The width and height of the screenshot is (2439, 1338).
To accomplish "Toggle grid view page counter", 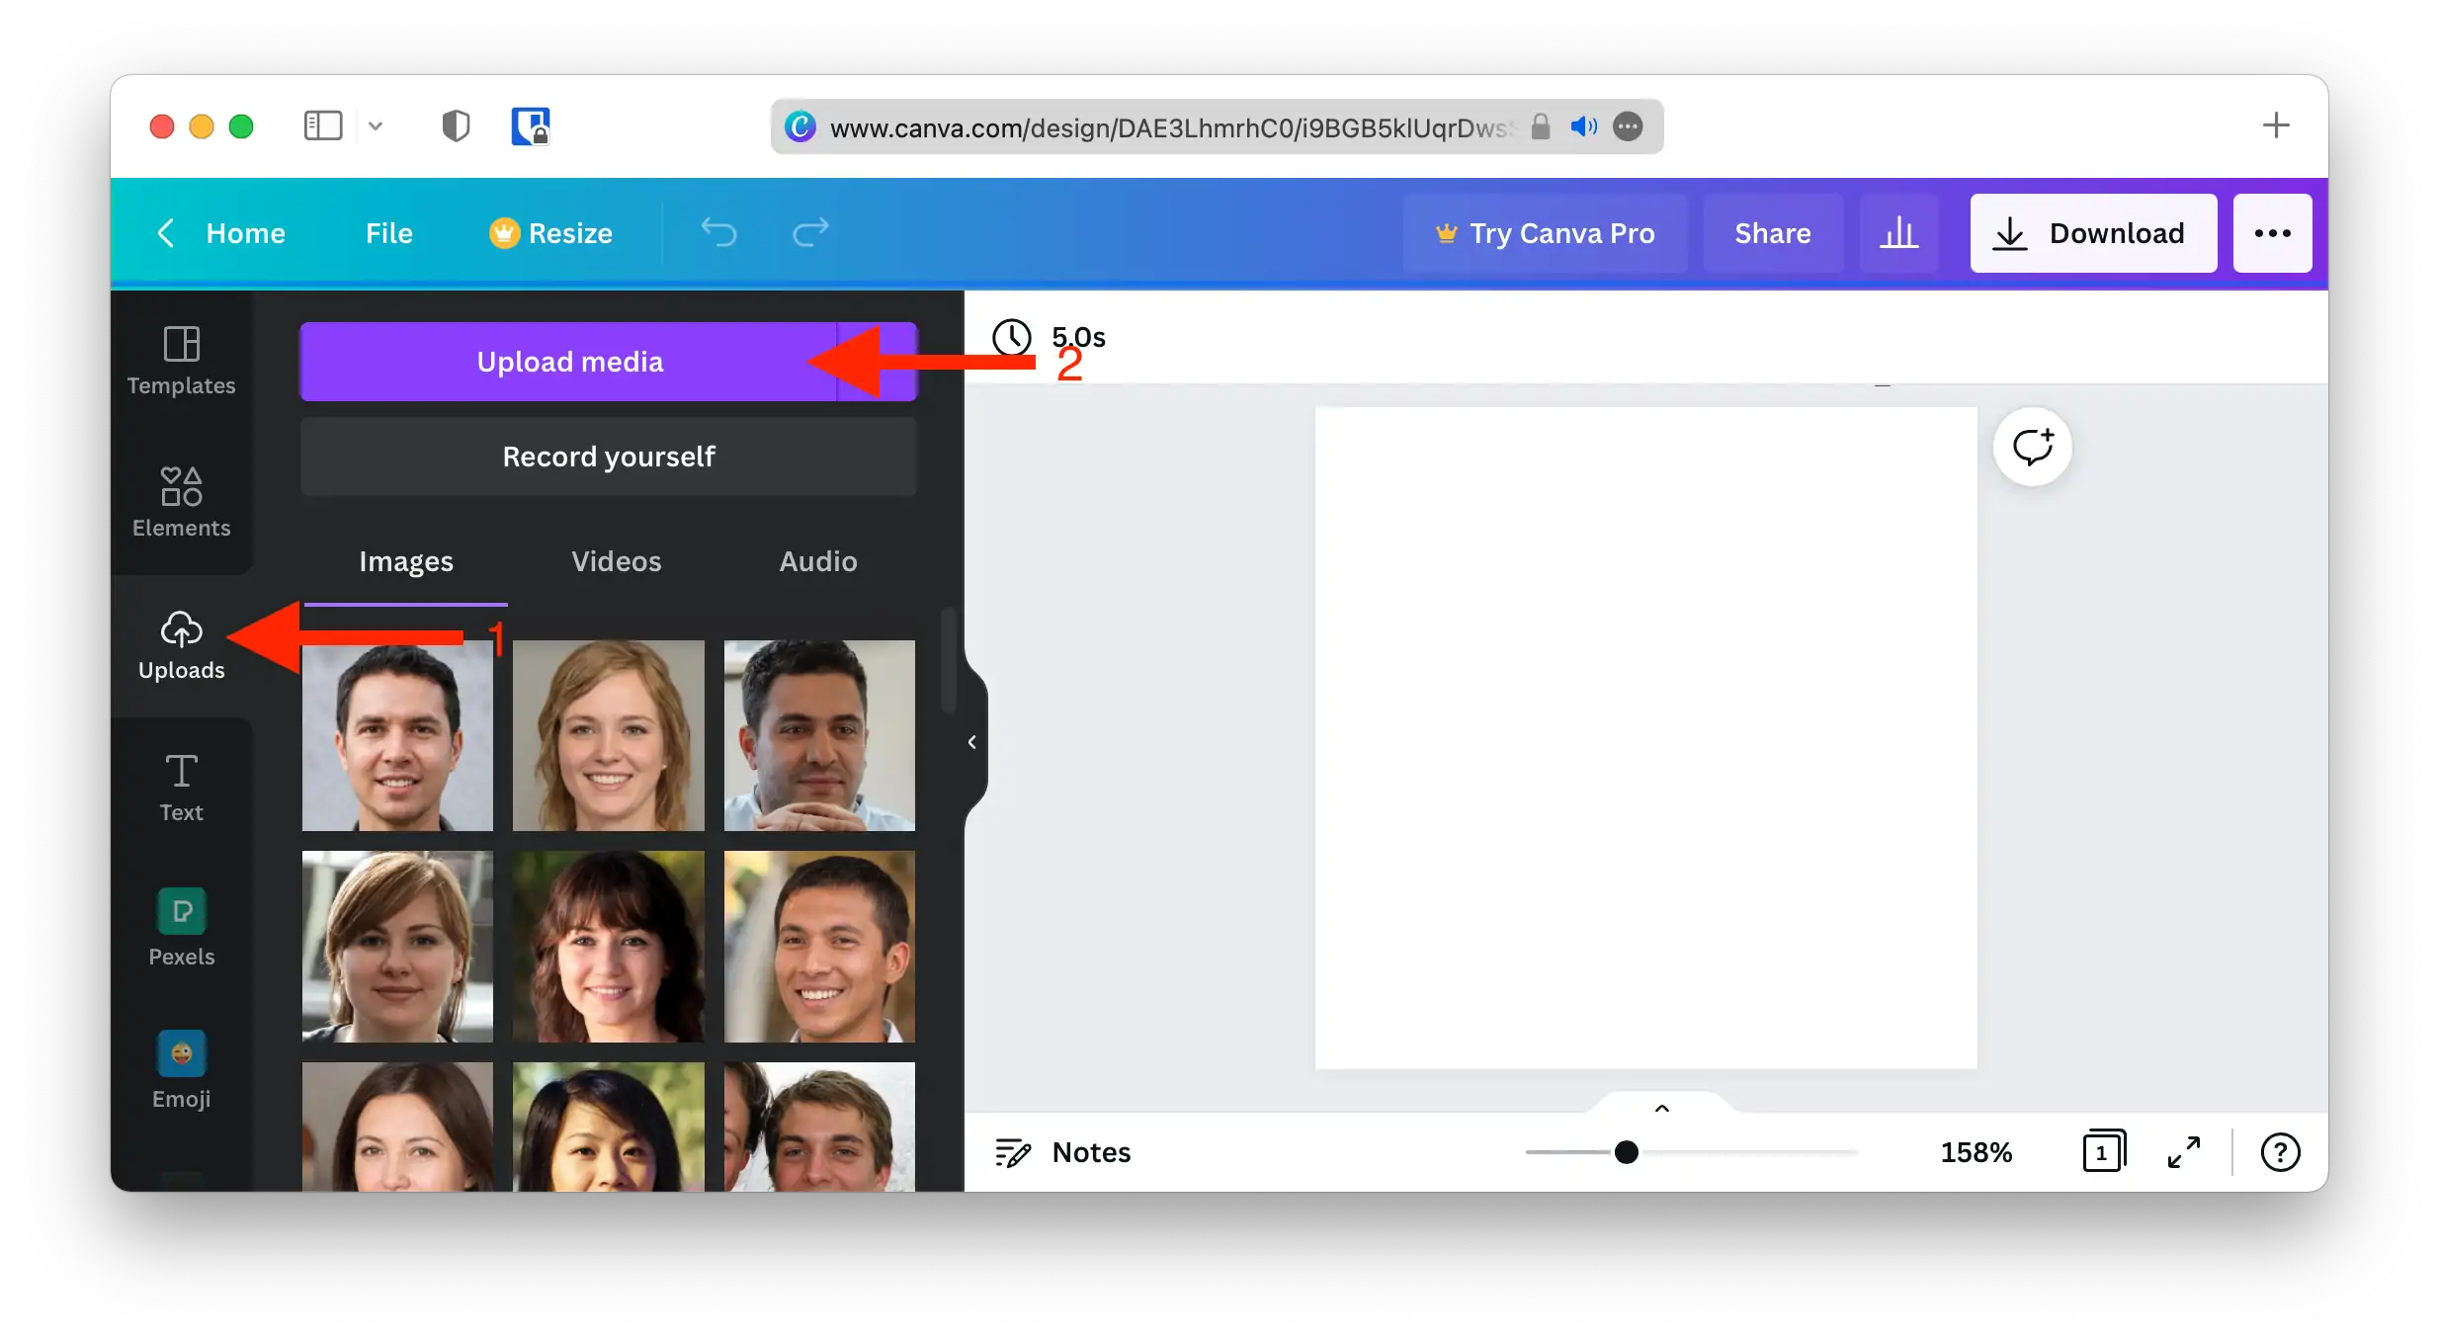I will coord(2103,1152).
